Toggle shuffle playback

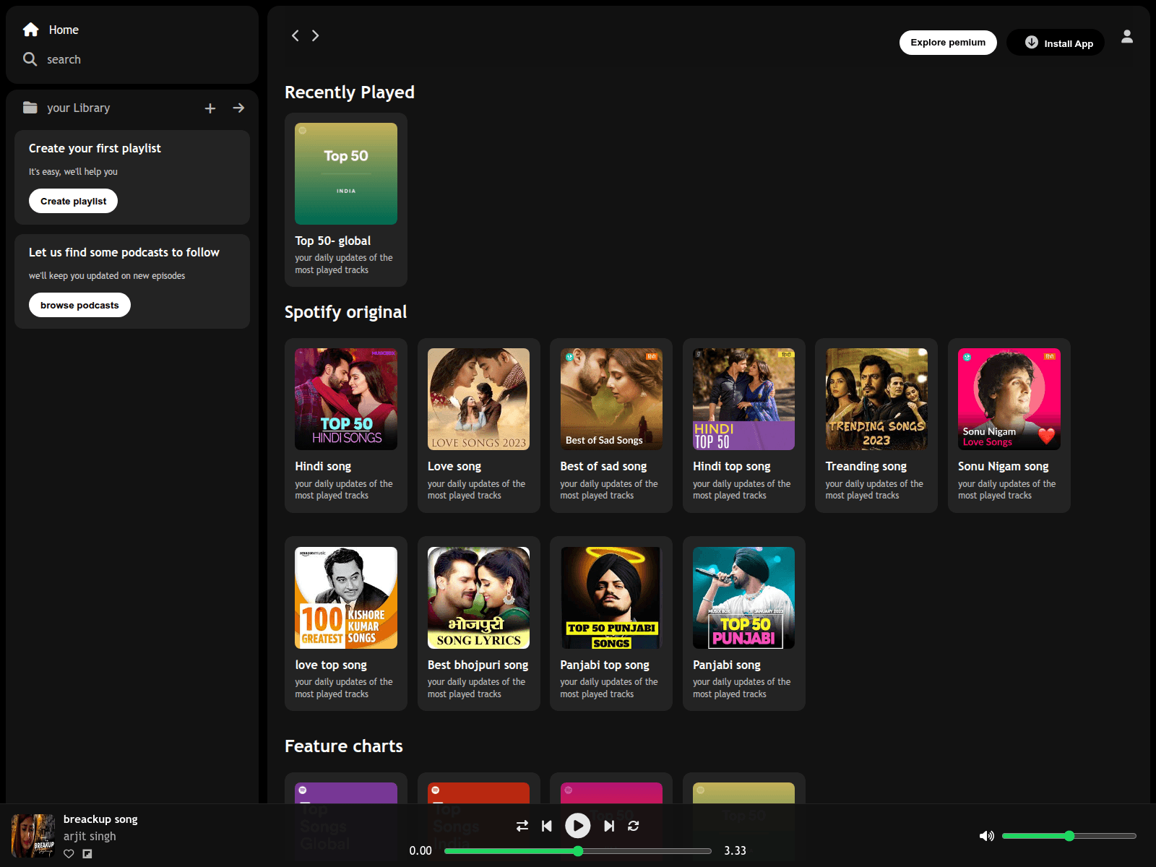click(x=522, y=826)
